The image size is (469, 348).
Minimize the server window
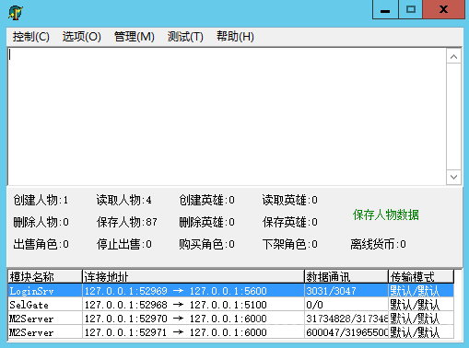385,9
